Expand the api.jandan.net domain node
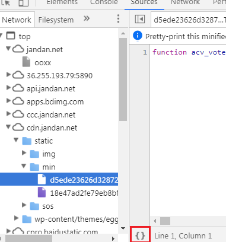Image resolution: width=226 pixels, height=242 pixels. (8, 88)
